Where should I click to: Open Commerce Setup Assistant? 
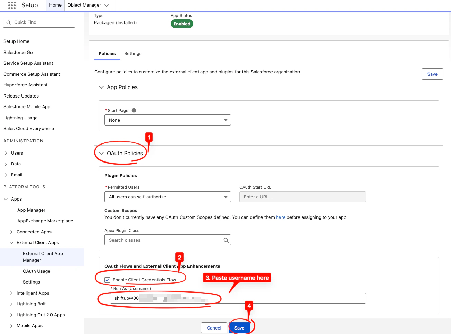[32, 74]
